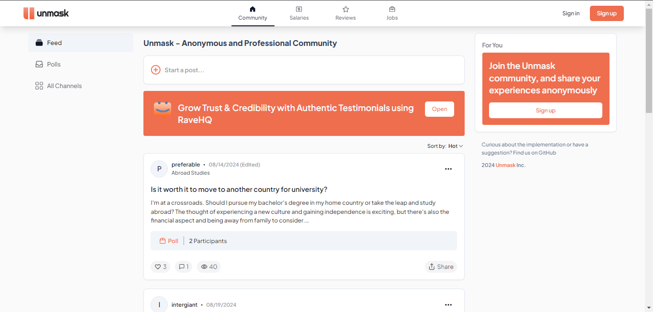Open the Abroad Studies channel

coord(191,173)
